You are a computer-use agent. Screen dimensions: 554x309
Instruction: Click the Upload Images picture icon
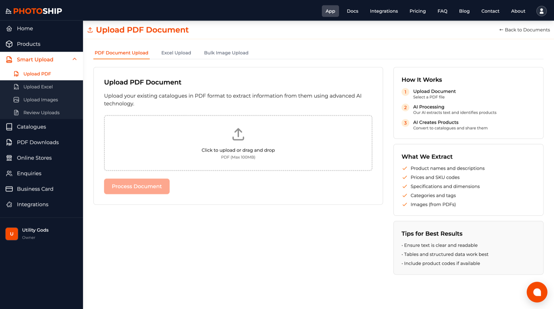pos(16,100)
